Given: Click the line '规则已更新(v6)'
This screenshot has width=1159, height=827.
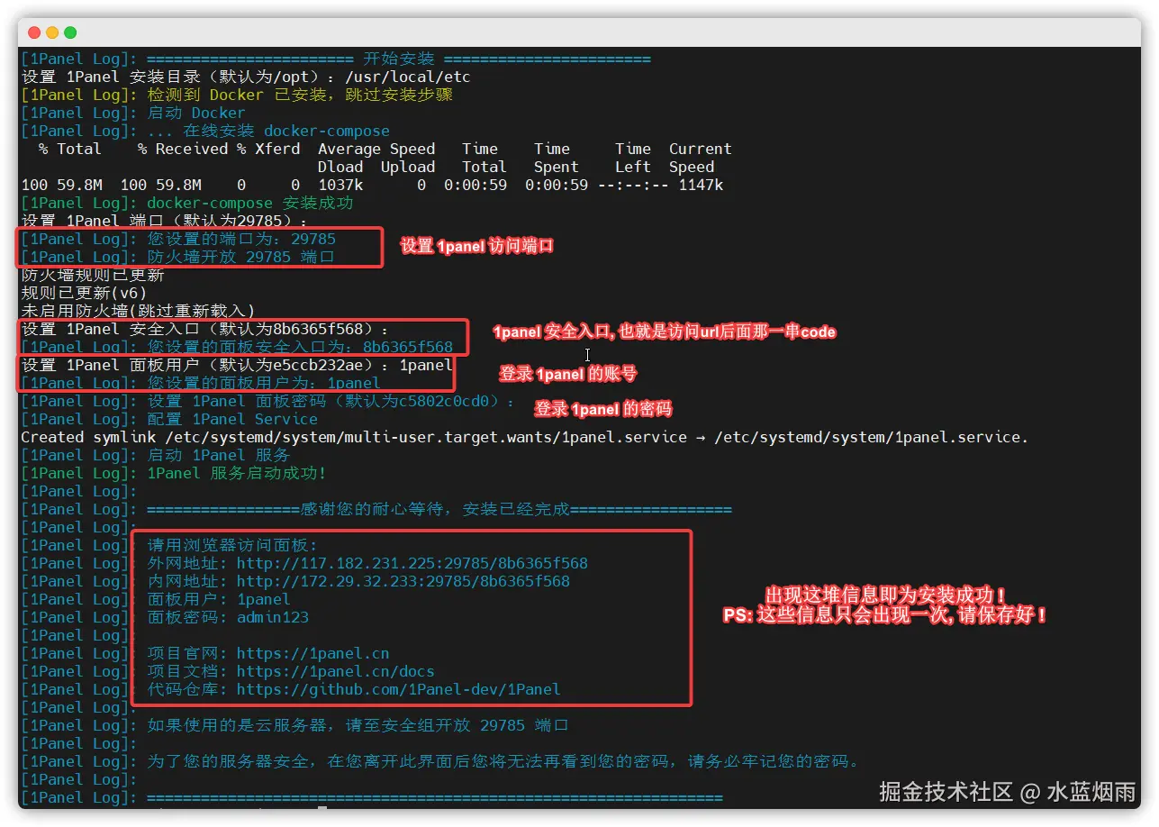Looking at the screenshot, I should click(84, 293).
